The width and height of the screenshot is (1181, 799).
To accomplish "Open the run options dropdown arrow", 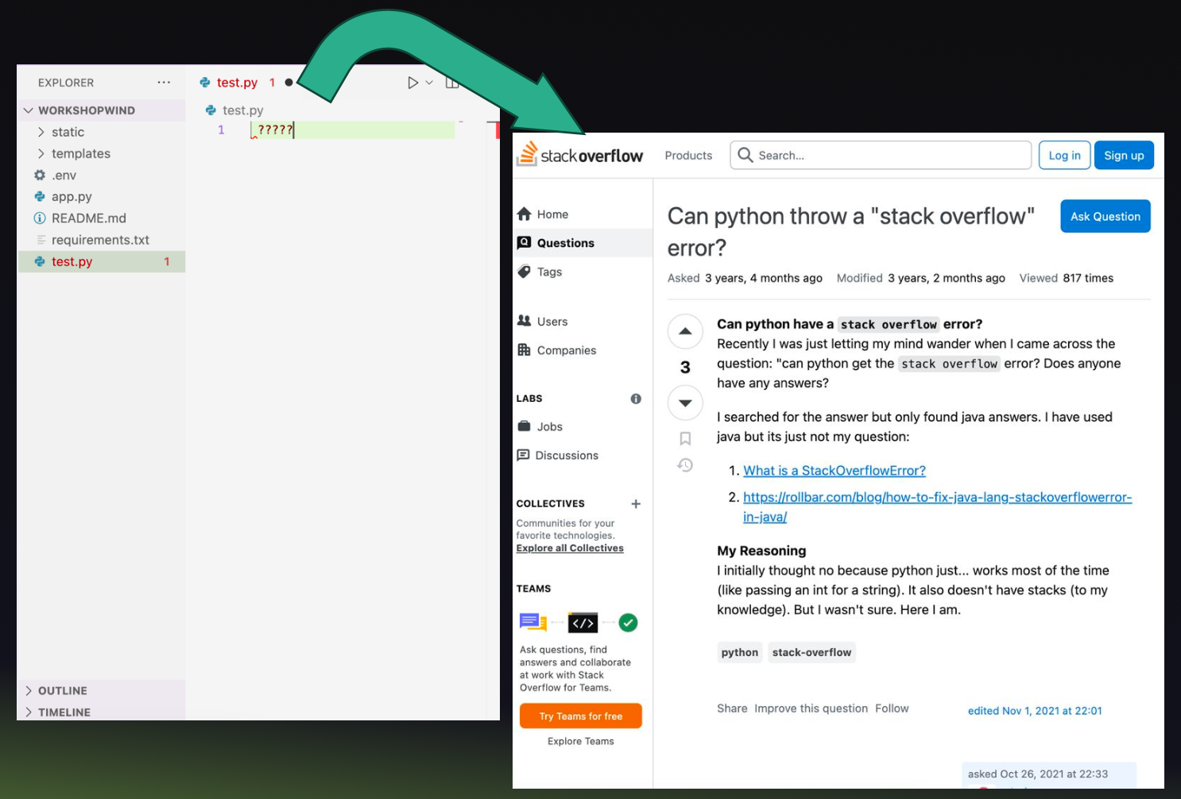I will click(x=429, y=83).
